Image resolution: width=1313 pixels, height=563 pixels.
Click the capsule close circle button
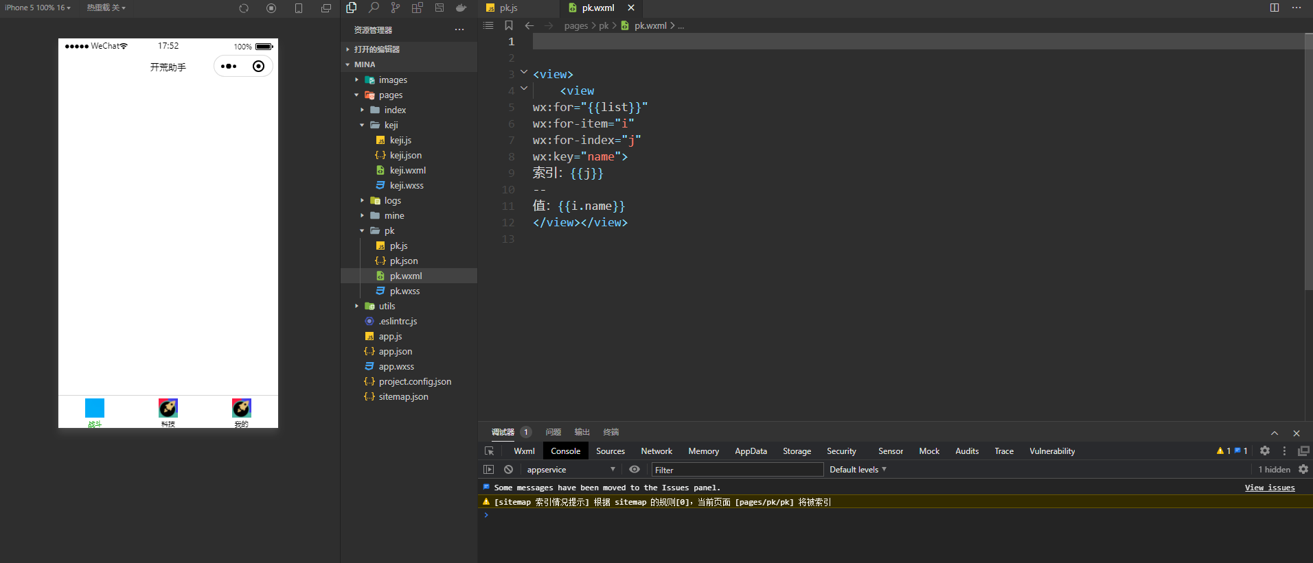pos(258,67)
